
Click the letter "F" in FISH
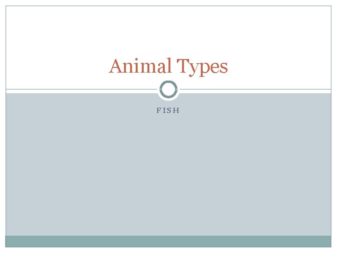pos(159,111)
